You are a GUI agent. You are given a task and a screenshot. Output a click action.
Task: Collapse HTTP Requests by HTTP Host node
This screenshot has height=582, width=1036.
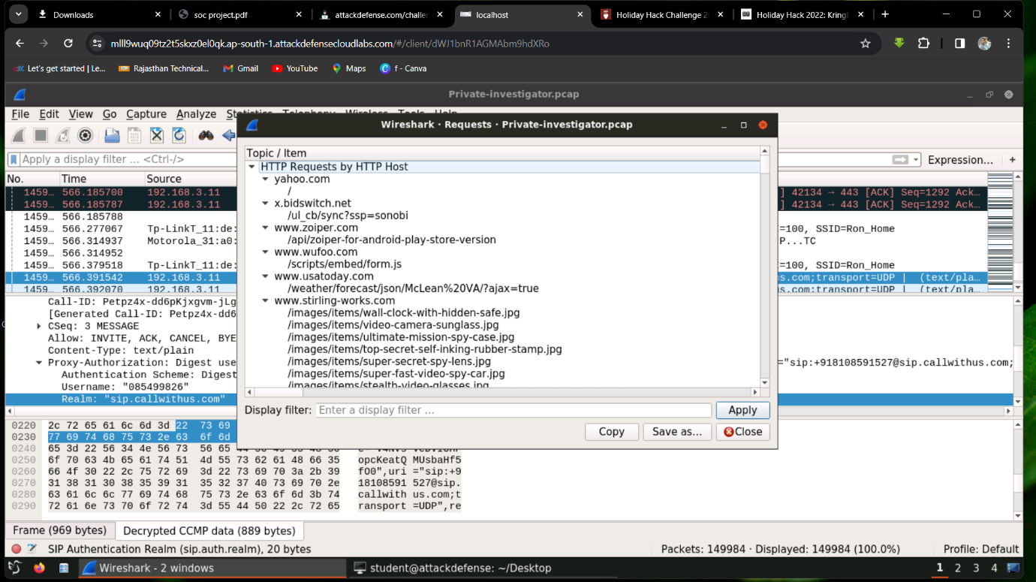[252, 167]
